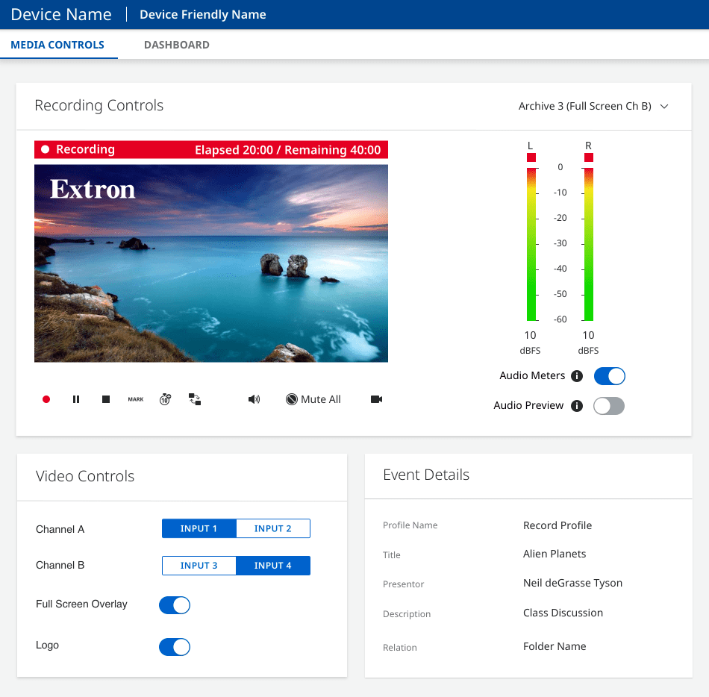Image resolution: width=709 pixels, height=697 pixels.
Task: Open the Audio Meters info icon
Action: click(x=576, y=376)
